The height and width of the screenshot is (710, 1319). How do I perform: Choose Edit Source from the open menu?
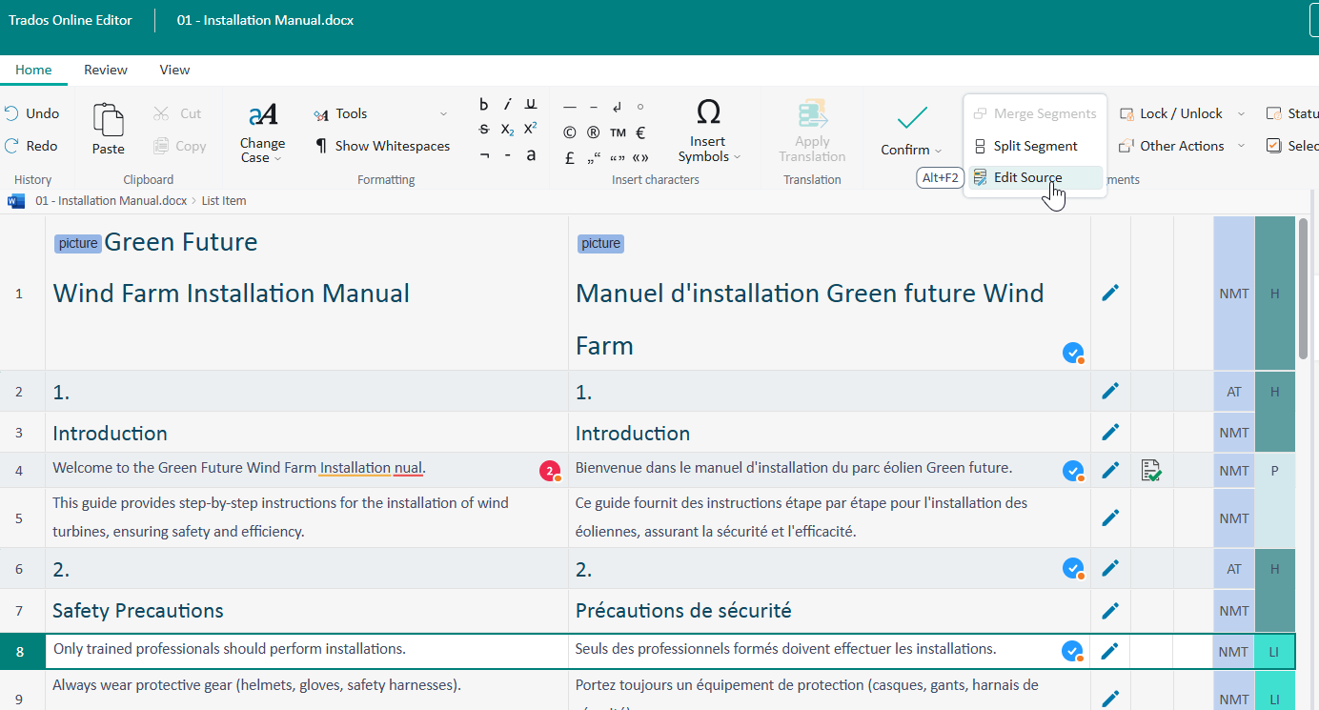point(1027,176)
